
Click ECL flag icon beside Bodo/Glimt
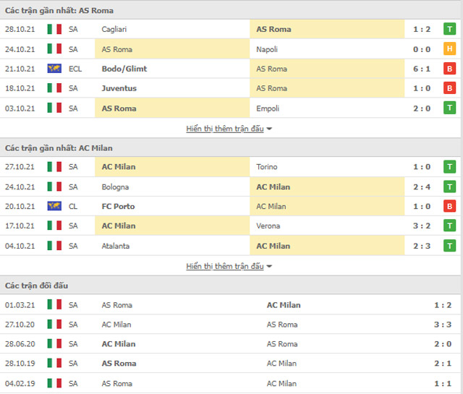tap(54, 69)
